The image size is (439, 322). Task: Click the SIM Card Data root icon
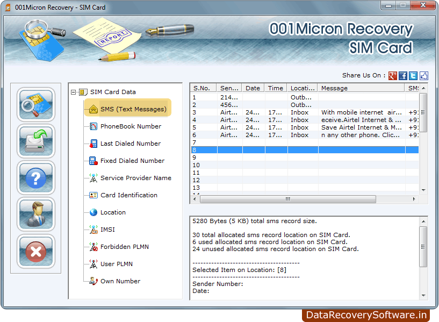83,92
